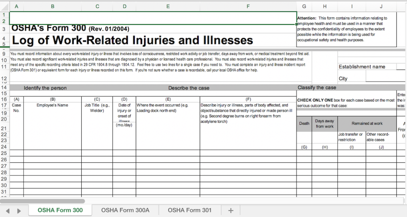This screenshot has height=217, width=407.
Task: Click the select-all corner above row 1
Action: 4,6
